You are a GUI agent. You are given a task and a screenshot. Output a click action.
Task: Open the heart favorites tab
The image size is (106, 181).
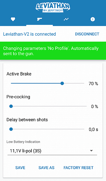[13, 19]
